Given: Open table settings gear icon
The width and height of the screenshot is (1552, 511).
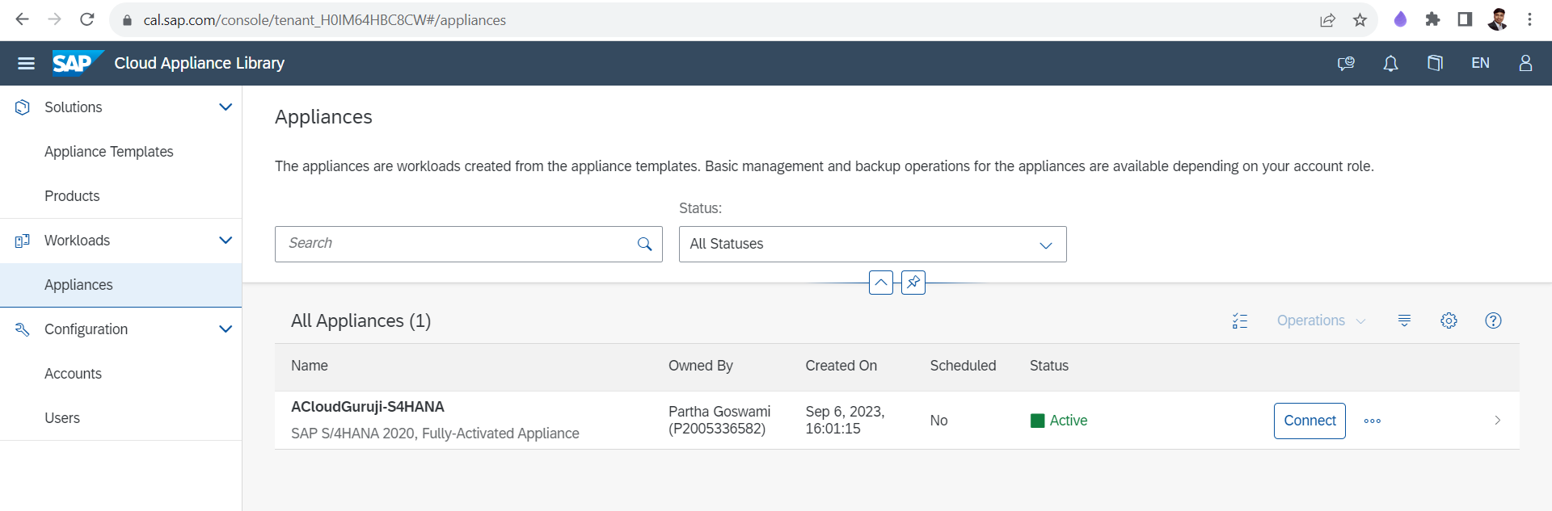Looking at the screenshot, I should point(1449,320).
